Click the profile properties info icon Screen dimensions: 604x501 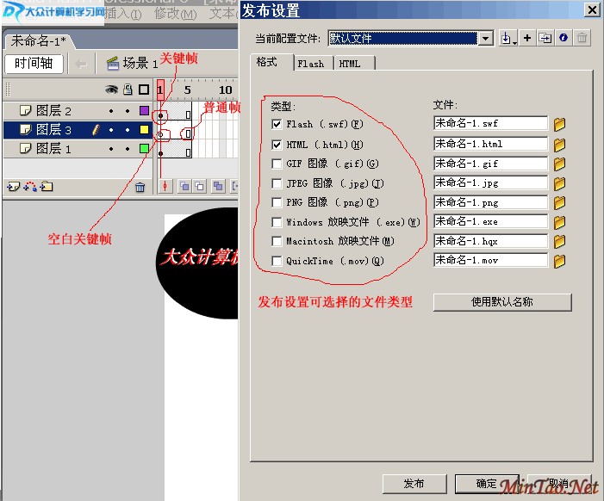click(x=564, y=39)
